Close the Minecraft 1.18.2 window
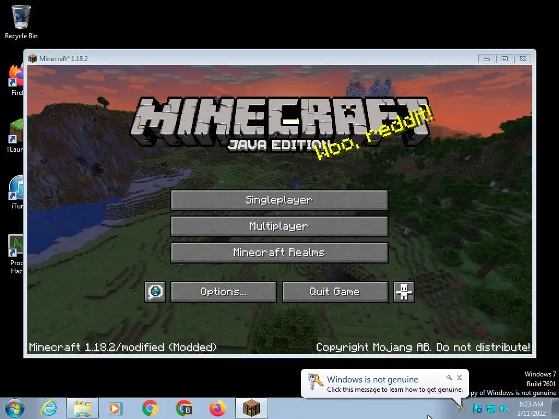559x419 pixels. tap(522, 59)
